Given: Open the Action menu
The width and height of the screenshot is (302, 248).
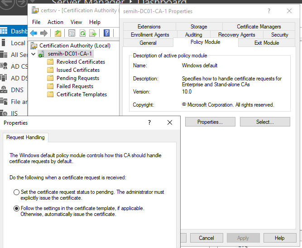Looking at the screenshot, I should (55, 22).
